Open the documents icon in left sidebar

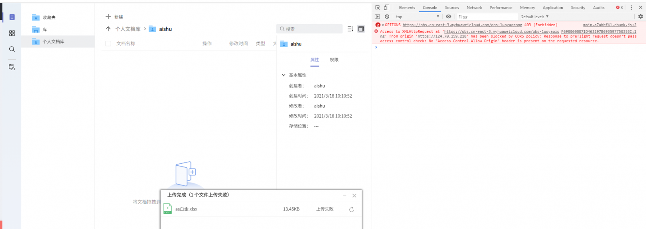(12, 17)
